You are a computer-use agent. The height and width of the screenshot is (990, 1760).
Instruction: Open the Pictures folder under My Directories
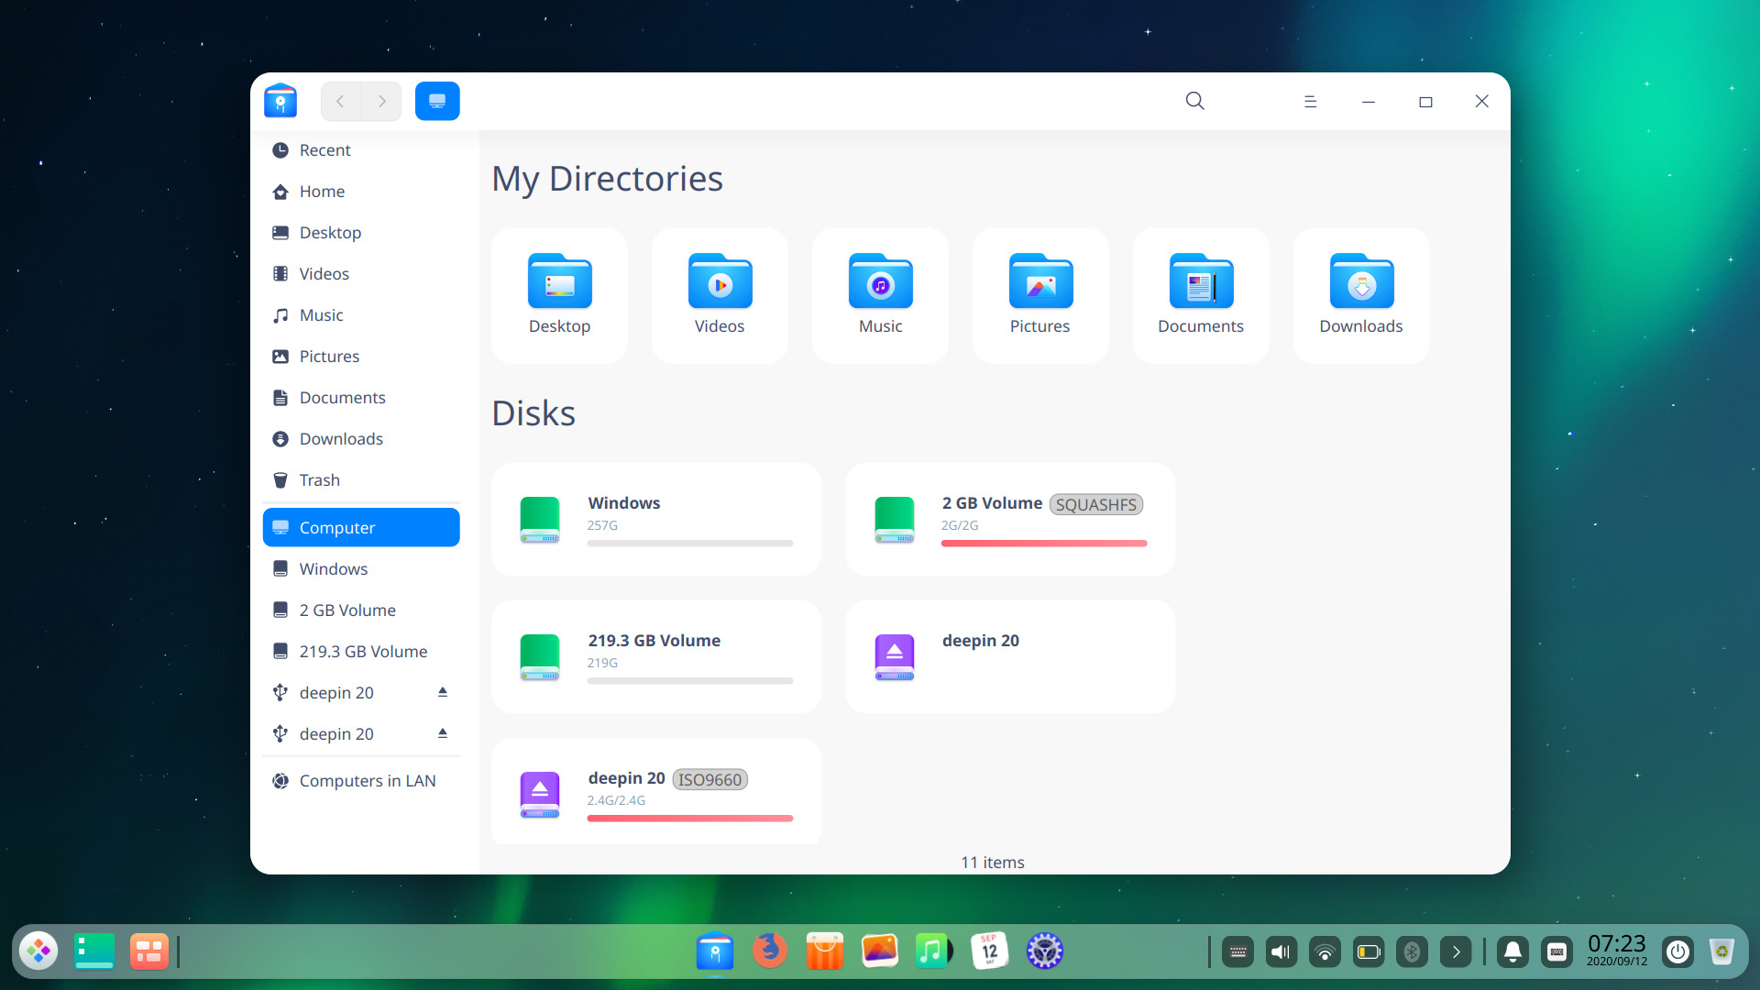[x=1040, y=293]
